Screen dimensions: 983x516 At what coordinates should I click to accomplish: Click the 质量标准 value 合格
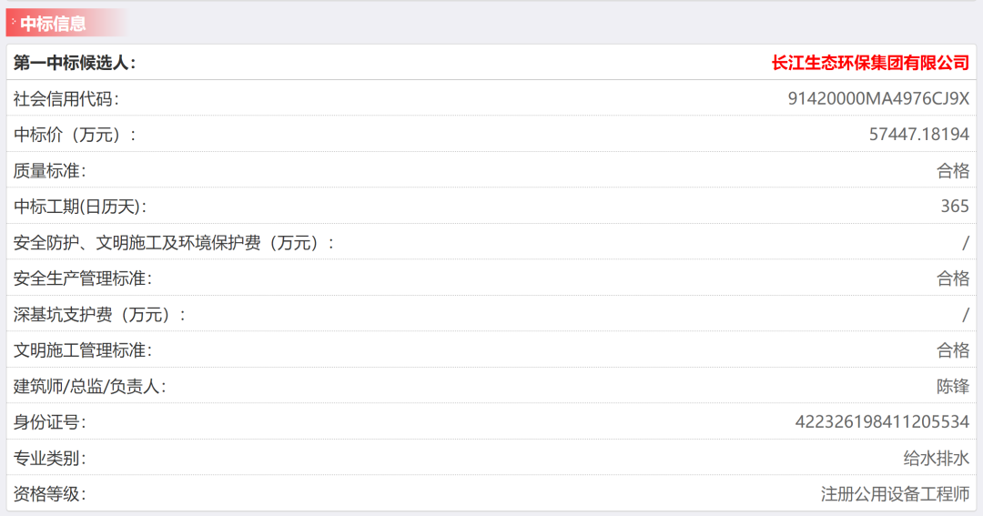[953, 170]
